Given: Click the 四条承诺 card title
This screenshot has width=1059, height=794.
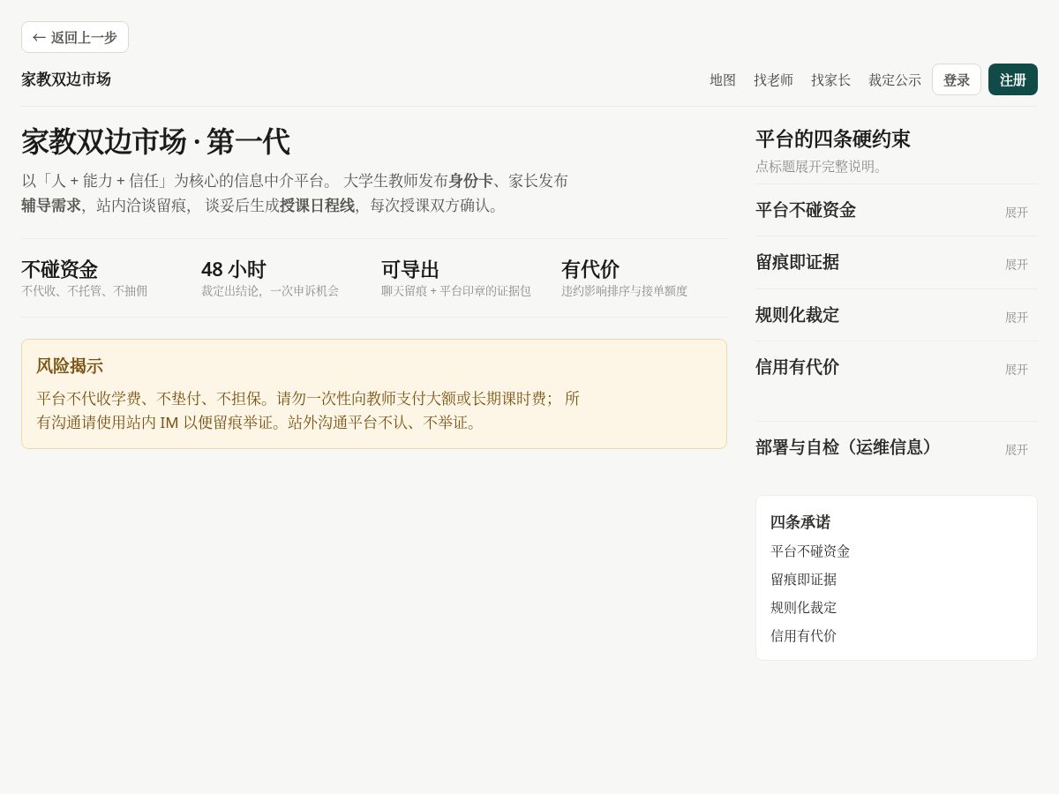Looking at the screenshot, I should pyautogui.click(x=800, y=522).
